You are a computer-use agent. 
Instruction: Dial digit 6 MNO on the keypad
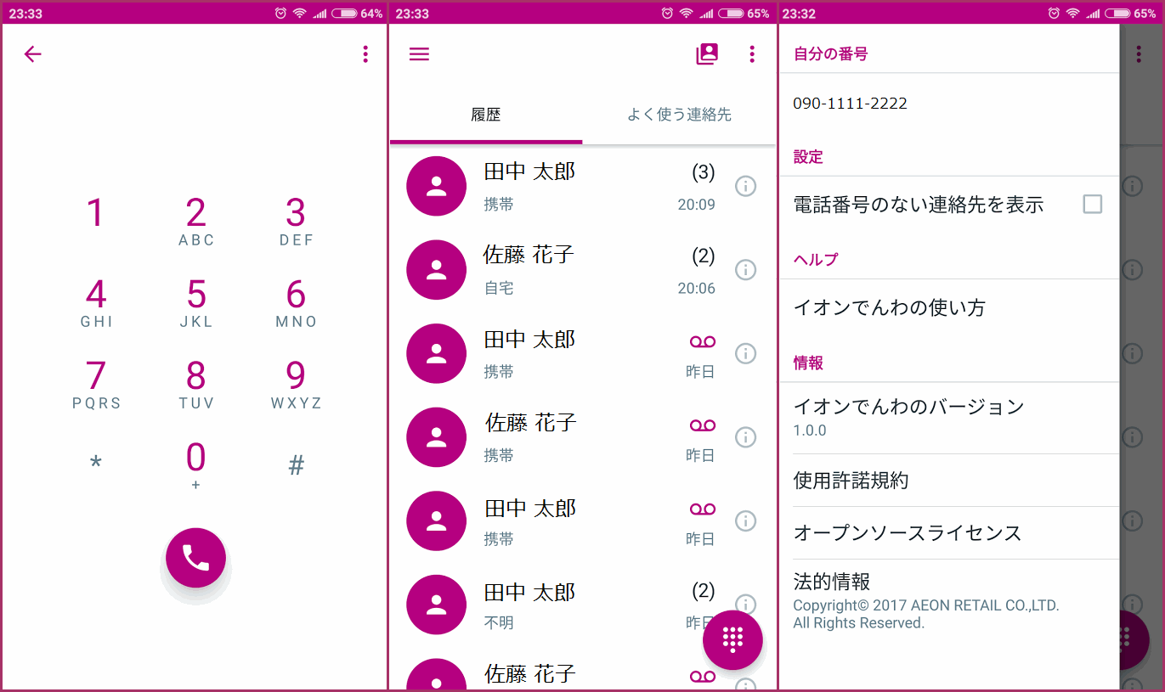(296, 303)
